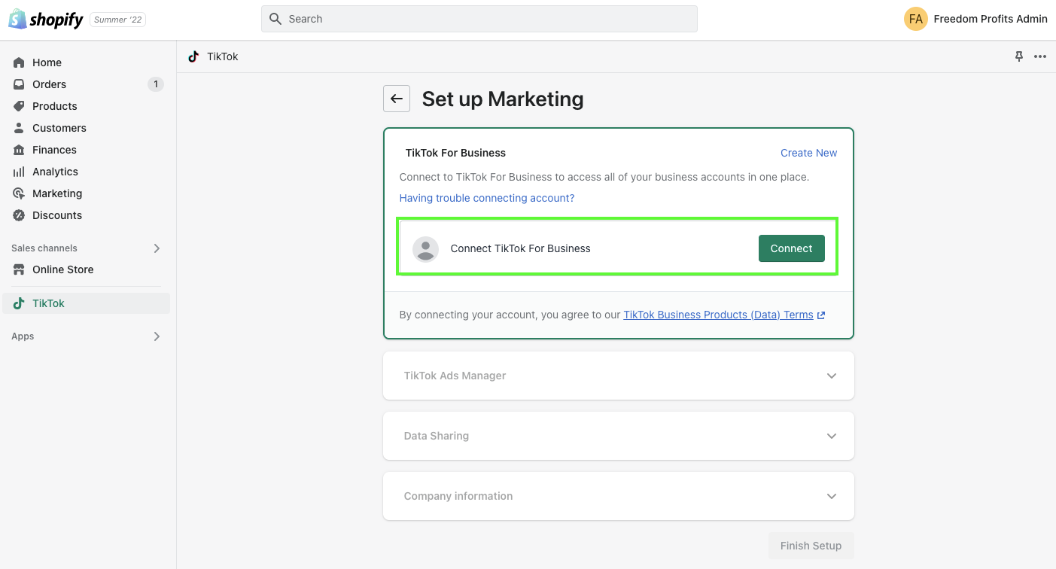The image size is (1056, 569).
Task: Click the Online Store storefront icon
Action: (x=19, y=269)
